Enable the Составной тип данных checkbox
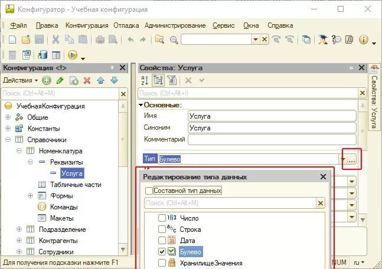The height and width of the screenshot is (269, 382). tap(149, 191)
